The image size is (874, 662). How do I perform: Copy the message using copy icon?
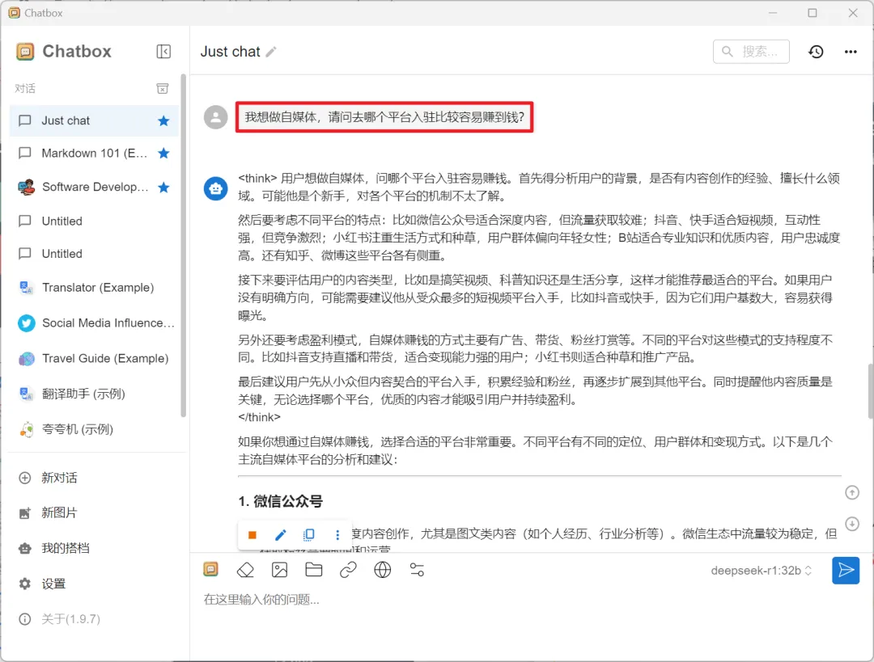tap(308, 535)
